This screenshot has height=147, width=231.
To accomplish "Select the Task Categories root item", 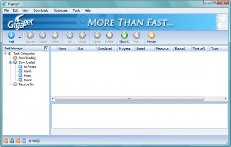I will coord(24,54).
